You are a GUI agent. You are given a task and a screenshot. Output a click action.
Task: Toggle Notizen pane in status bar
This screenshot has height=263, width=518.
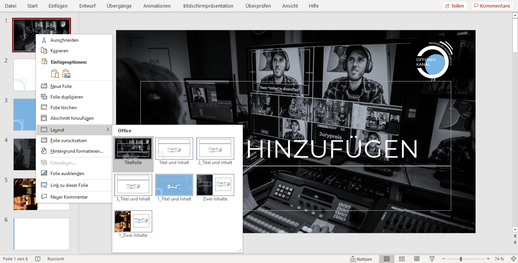(x=361, y=259)
